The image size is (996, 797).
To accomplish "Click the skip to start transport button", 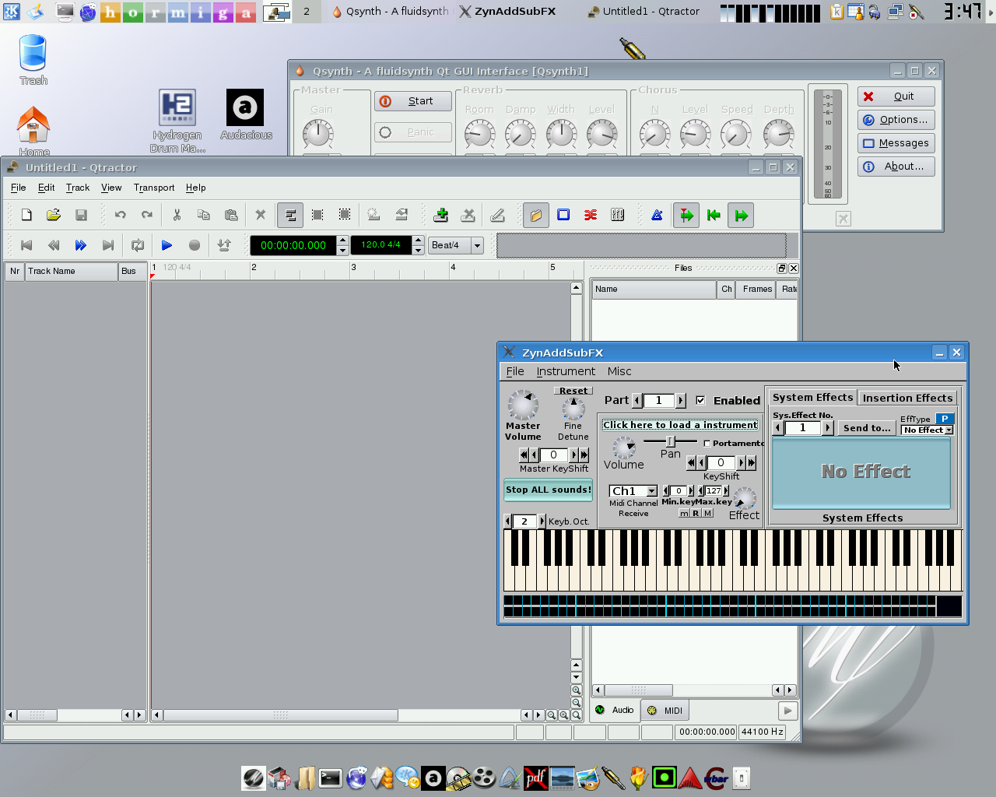I will coord(26,245).
